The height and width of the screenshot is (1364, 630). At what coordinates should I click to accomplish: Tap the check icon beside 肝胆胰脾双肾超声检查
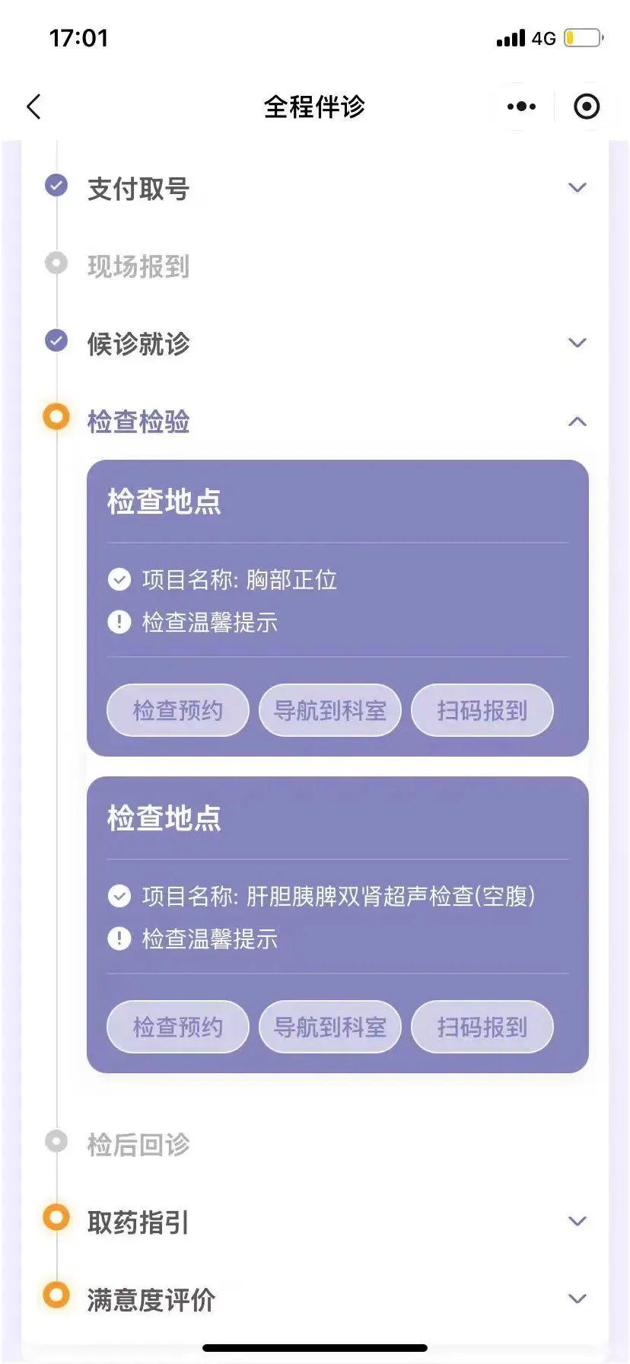click(x=119, y=897)
